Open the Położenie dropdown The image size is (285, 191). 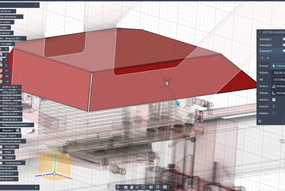tap(278, 93)
